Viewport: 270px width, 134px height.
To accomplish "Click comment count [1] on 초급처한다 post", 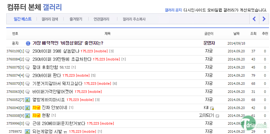I will coord(124,59).
